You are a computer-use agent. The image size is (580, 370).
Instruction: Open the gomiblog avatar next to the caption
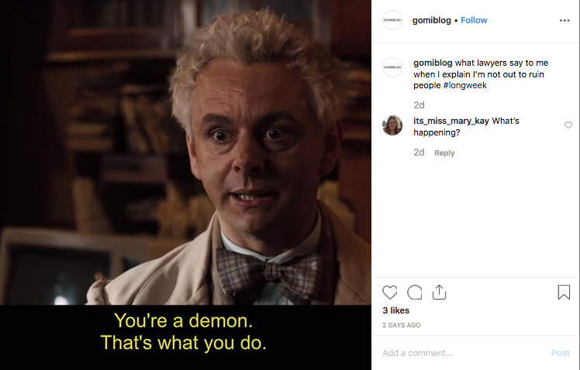pos(392,67)
